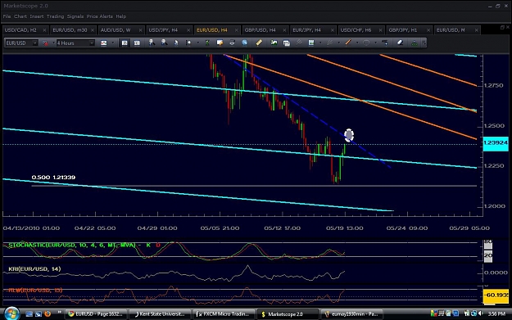The width and height of the screenshot is (512, 320).
Task: Click the blue chart template icon
Action: coord(311,43)
